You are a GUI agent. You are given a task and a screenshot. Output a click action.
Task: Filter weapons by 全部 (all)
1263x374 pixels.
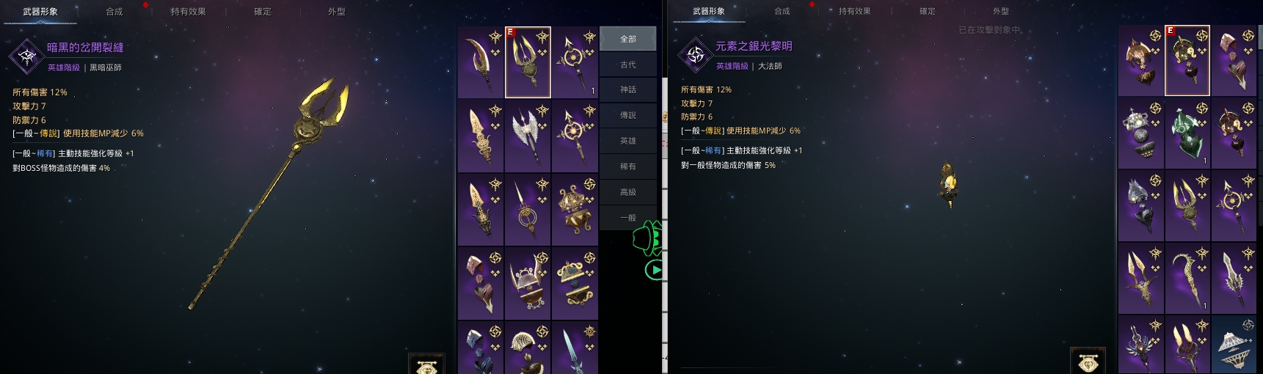pyautogui.click(x=628, y=39)
